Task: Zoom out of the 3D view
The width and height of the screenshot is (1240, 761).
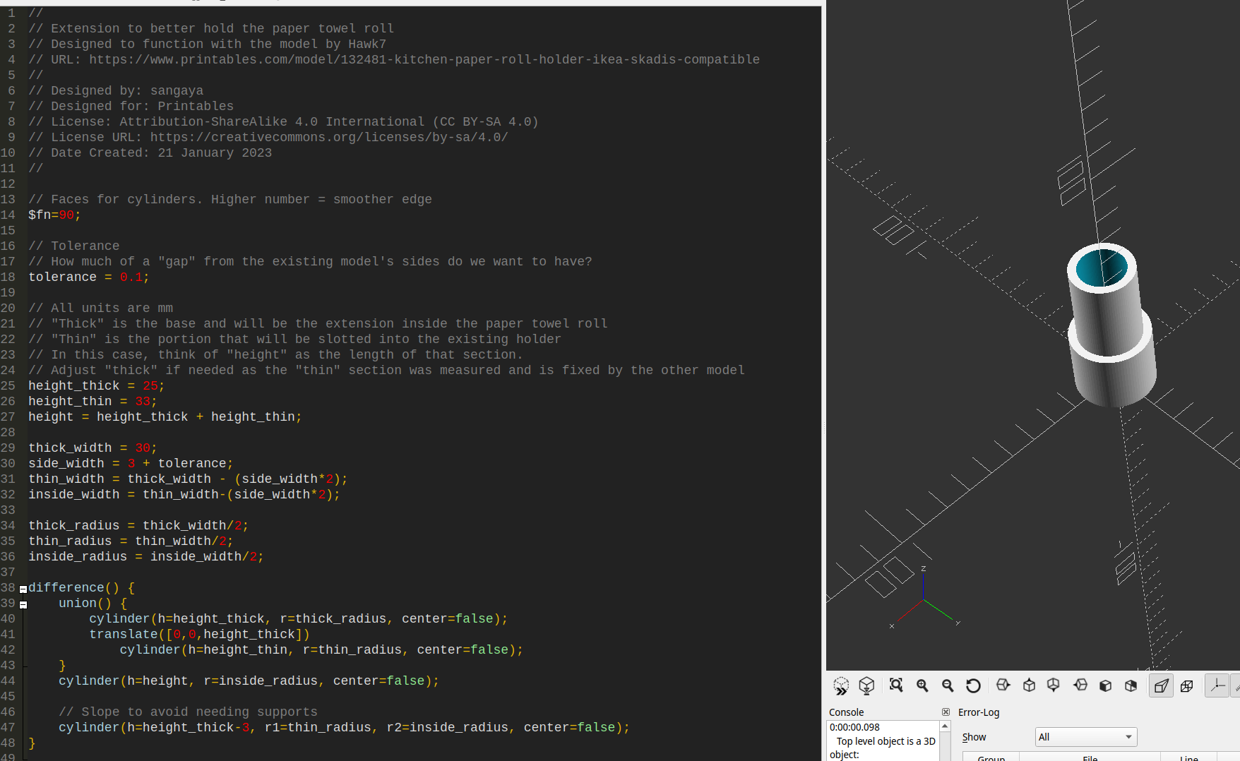Action: coord(948,685)
